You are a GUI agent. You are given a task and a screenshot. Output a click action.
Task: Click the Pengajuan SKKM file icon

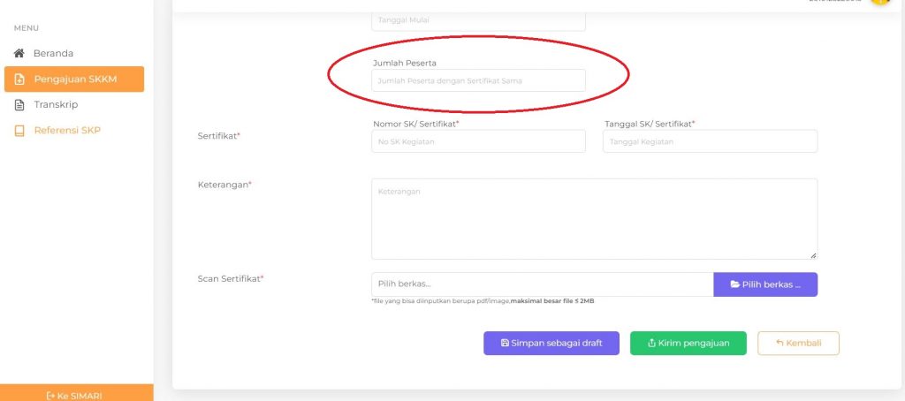tap(19, 79)
